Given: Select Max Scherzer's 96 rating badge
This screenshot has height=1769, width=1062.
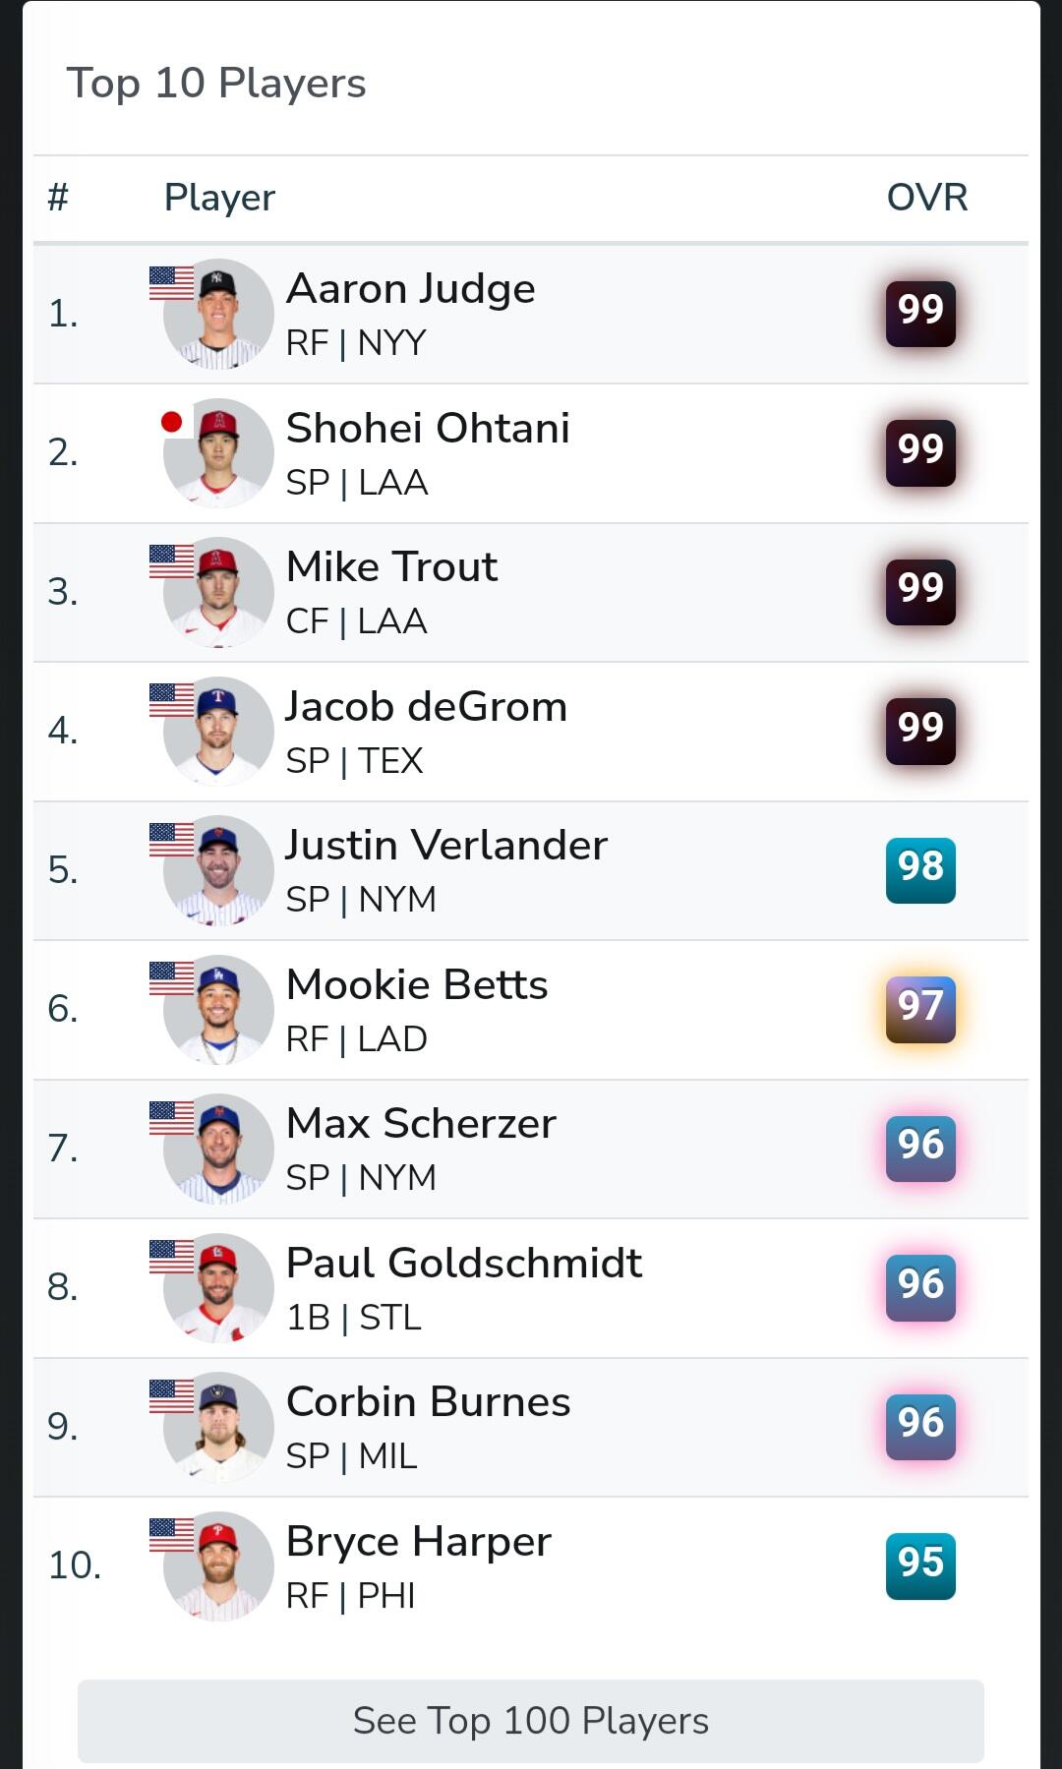Looking at the screenshot, I should coord(920,1149).
